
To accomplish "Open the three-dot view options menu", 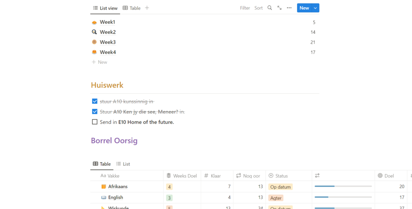I will (289, 8).
